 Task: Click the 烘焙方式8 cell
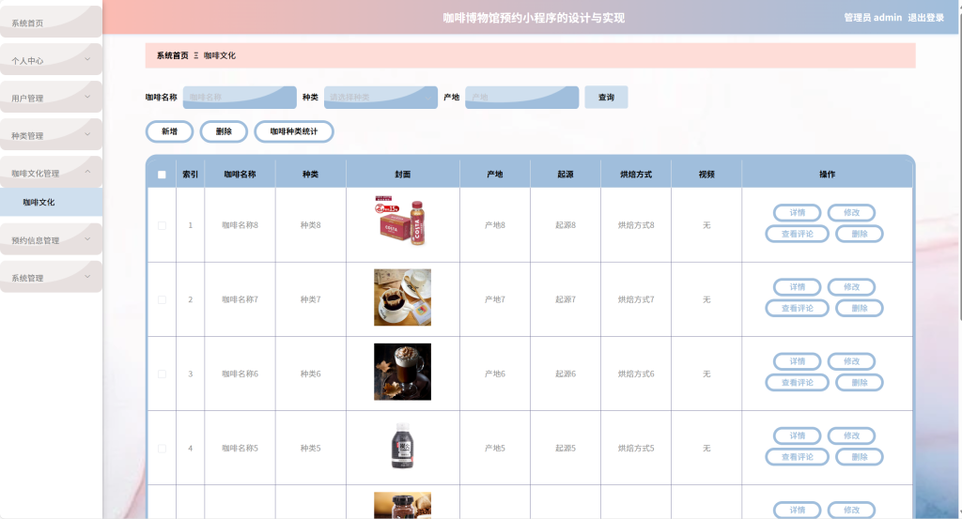point(636,225)
